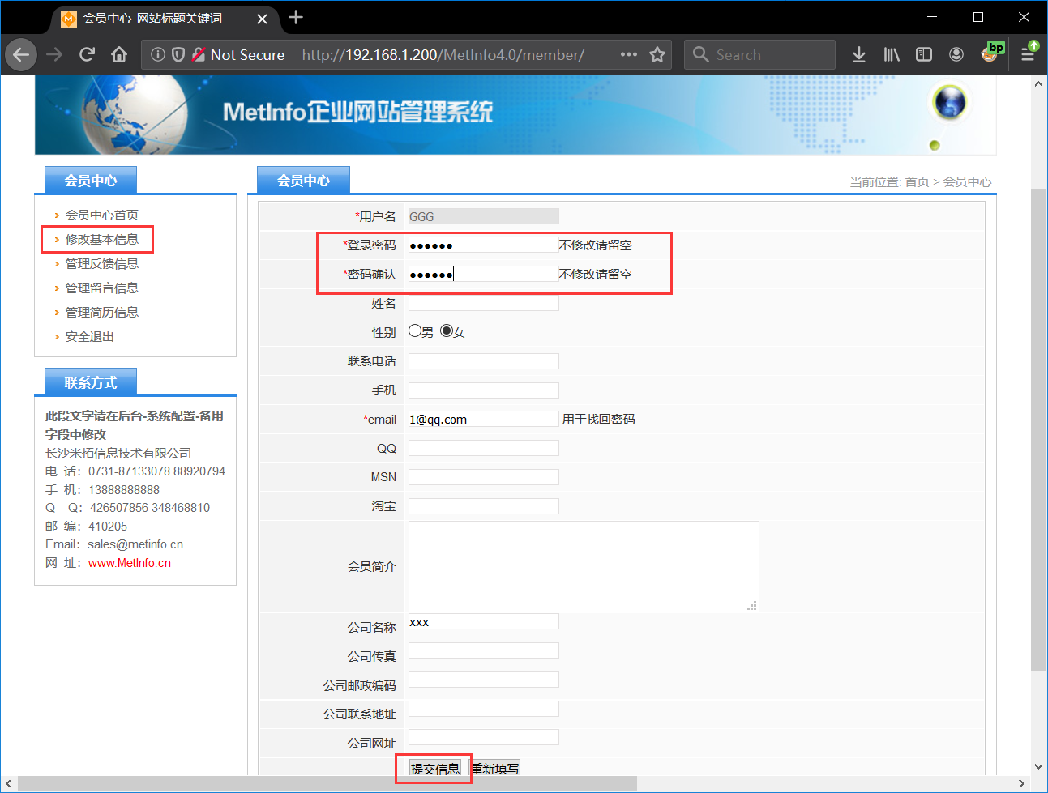This screenshot has height=793, width=1048.
Task: Click 首页 in the breadcrumb
Action: [x=917, y=182]
